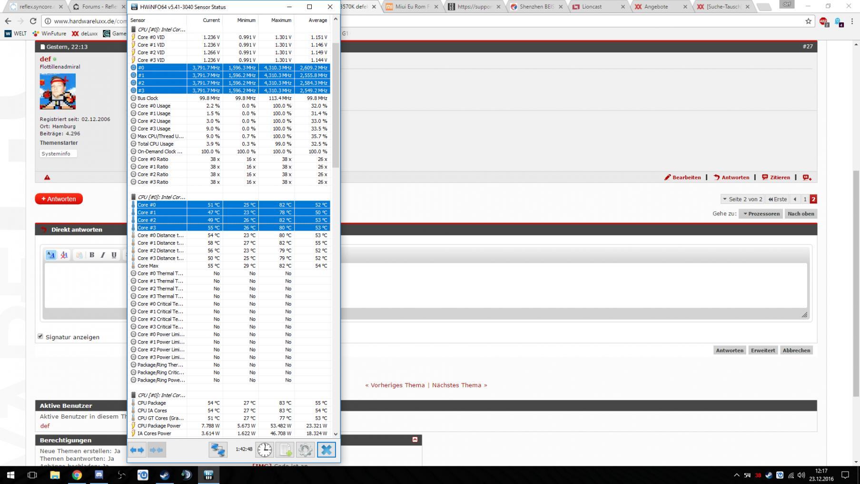
Task: Open the Prozessoren forum jump dropdown
Action: (761, 214)
